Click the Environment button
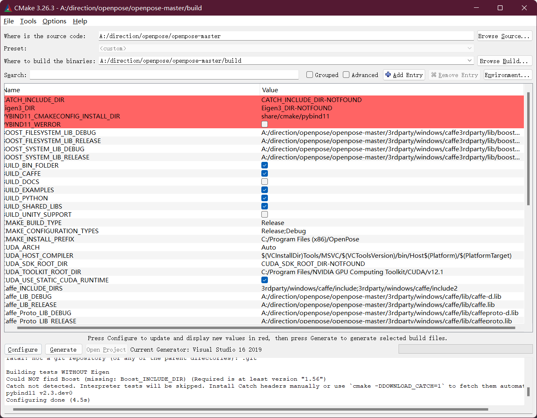537x418 pixels. tap(508, 75)
